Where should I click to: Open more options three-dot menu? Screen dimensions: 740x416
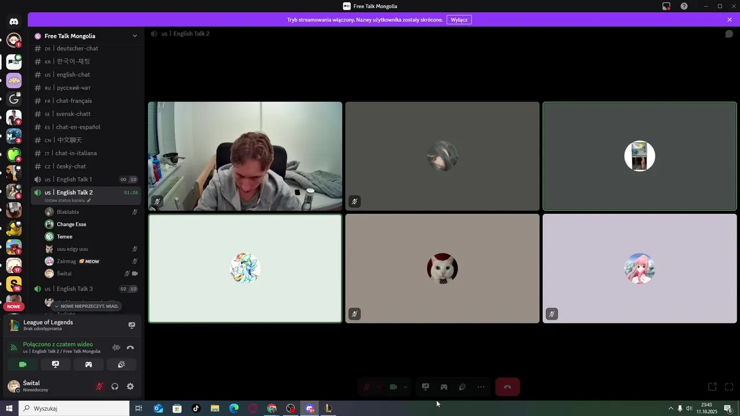481,387
